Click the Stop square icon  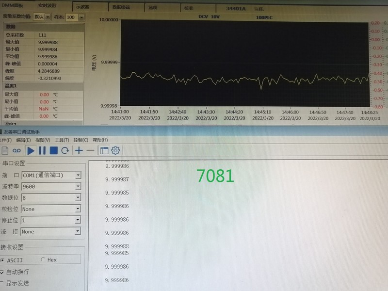pos(54,150)
